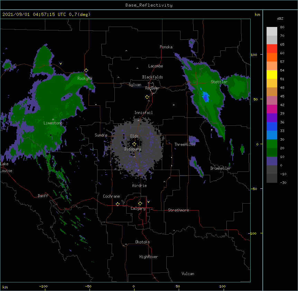Click the Olds city label

click(x=134, y=136)
